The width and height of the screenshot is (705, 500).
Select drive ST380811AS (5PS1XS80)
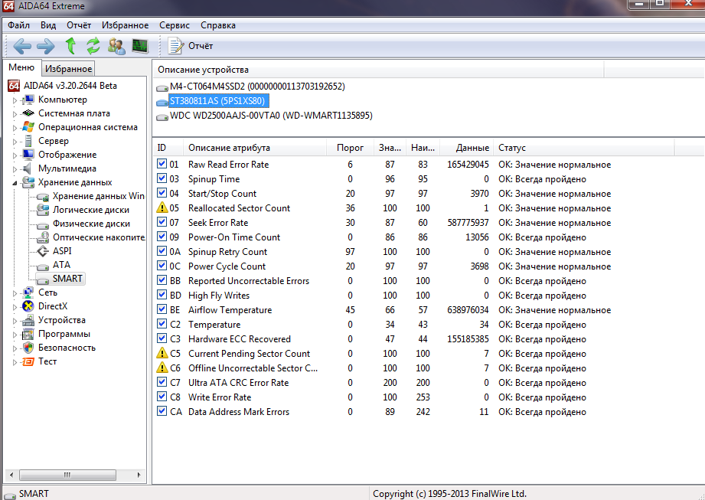click(x=212, y=101)
